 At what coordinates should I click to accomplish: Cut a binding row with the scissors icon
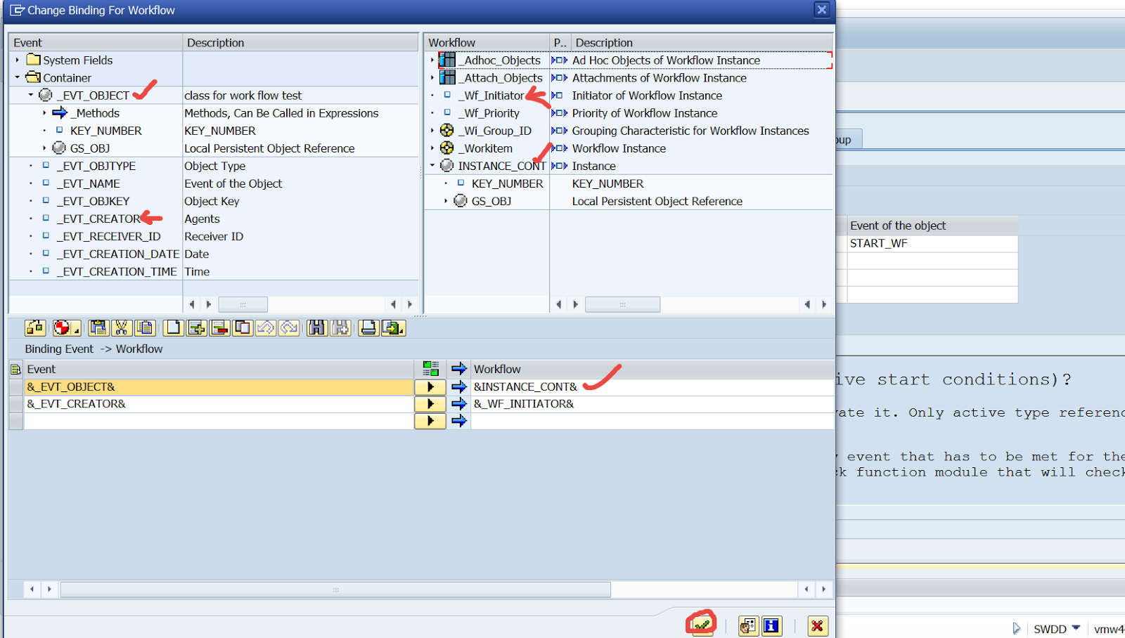pyautogui.click(x=120, y=327)
